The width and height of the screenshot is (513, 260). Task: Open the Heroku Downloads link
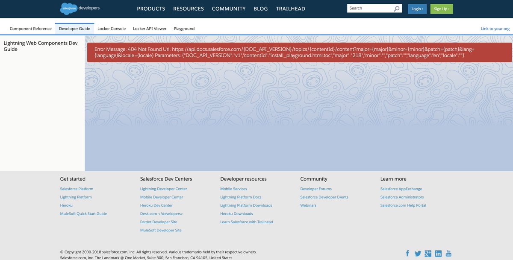pos(236,213)
